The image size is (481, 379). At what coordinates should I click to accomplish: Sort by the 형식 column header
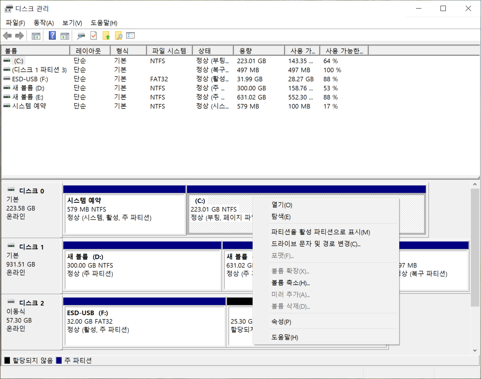click(x=128, y=51)
